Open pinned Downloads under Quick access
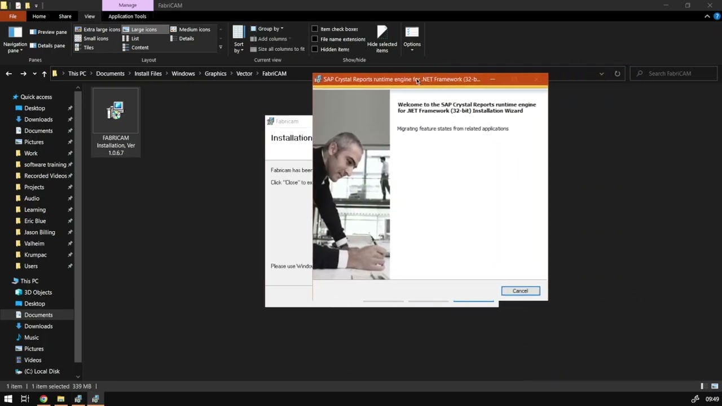The width and height of the screenshot is (722, 406). point(38,120)
